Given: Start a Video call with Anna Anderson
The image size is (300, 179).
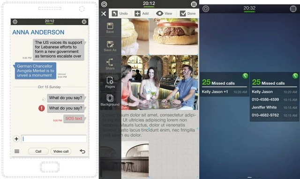Looking at the screenshot, I should 61,151.
